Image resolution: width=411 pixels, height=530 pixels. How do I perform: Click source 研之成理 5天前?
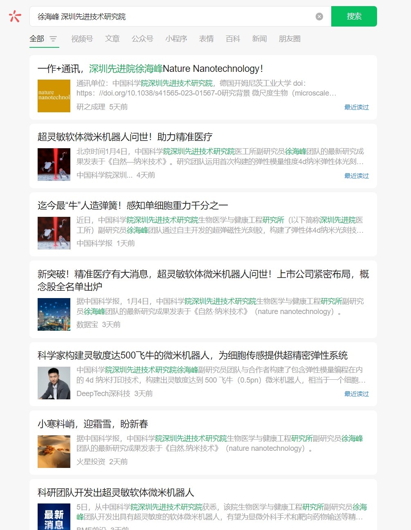pos(102,107)
